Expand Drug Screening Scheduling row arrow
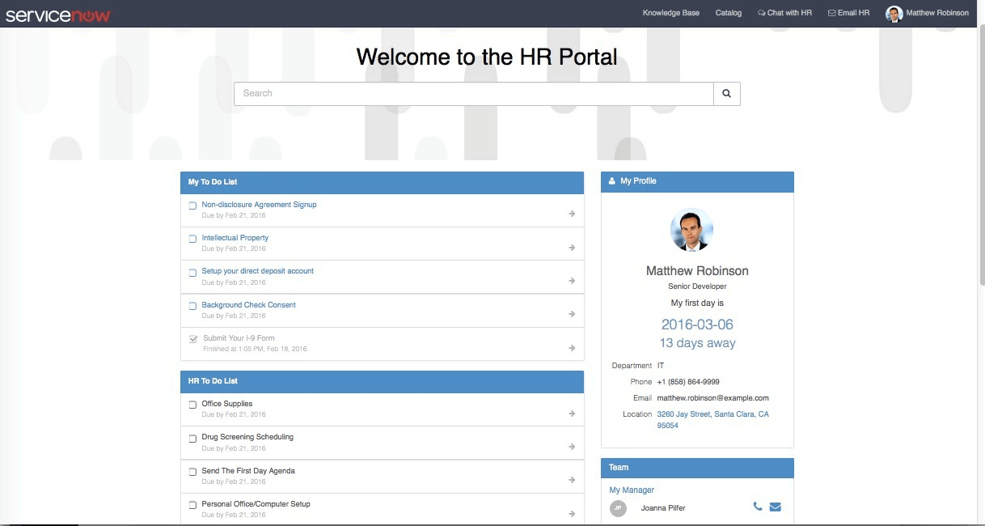 point(571,447)
